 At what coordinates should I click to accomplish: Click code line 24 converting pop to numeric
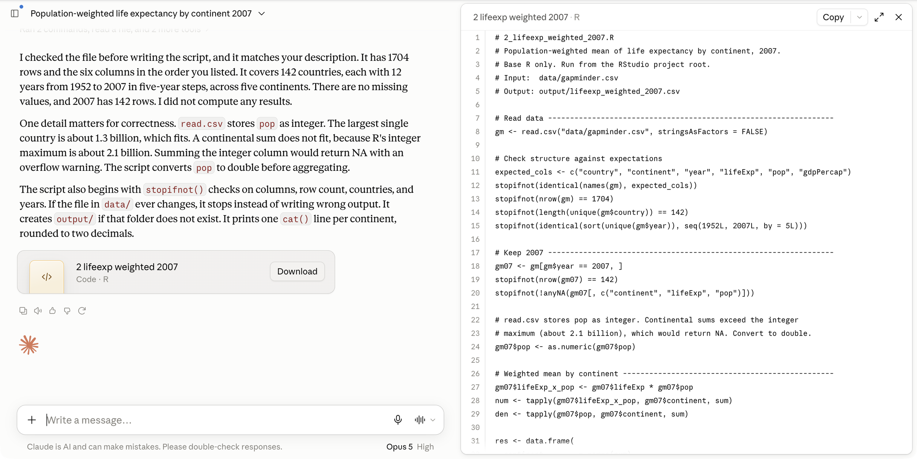(x=565, y=347)
